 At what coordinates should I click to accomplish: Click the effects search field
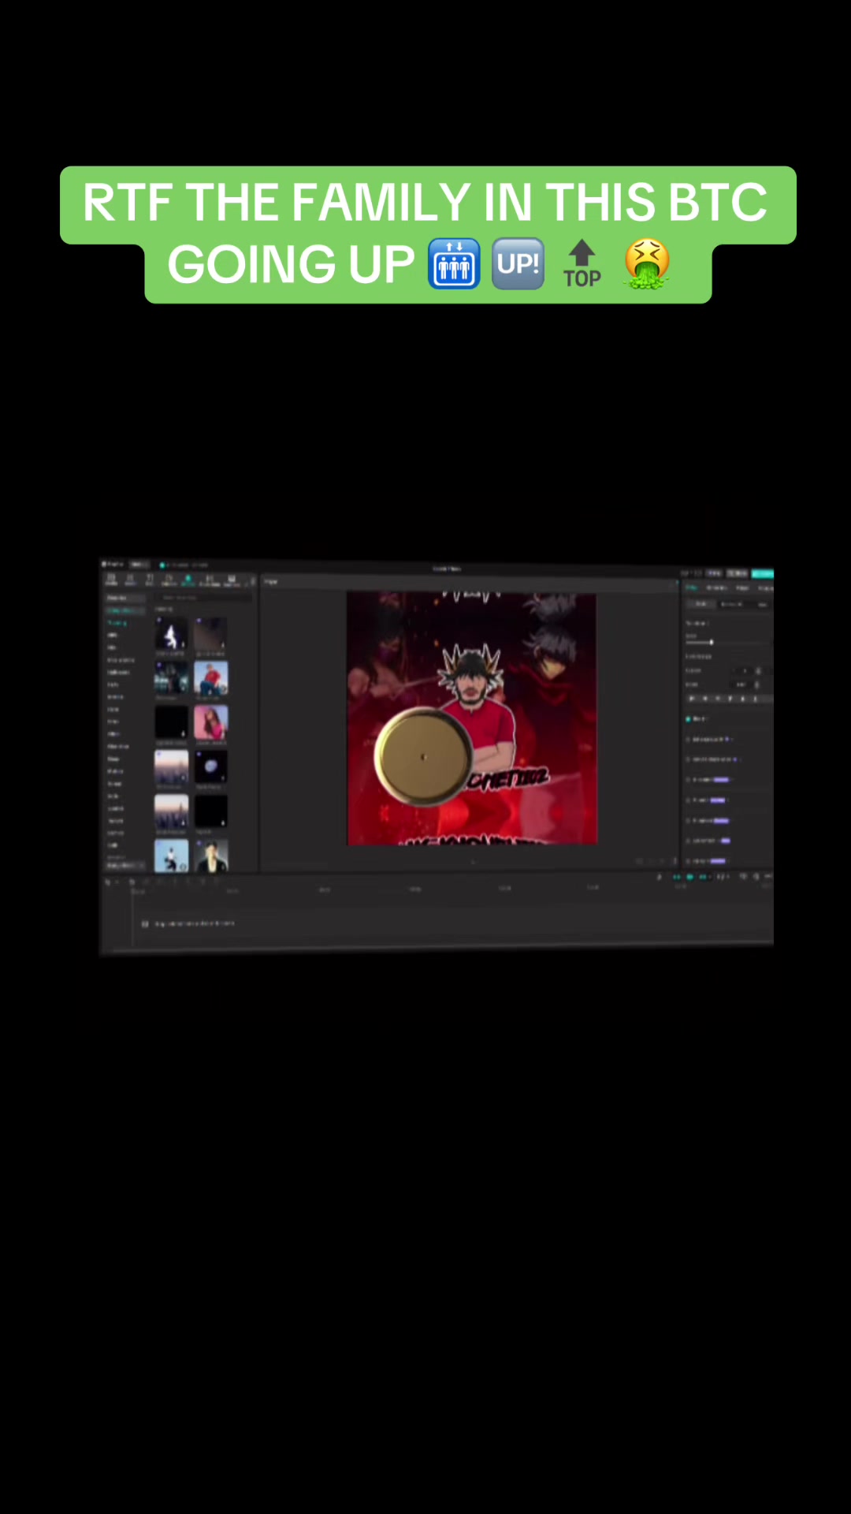point(203,598)
